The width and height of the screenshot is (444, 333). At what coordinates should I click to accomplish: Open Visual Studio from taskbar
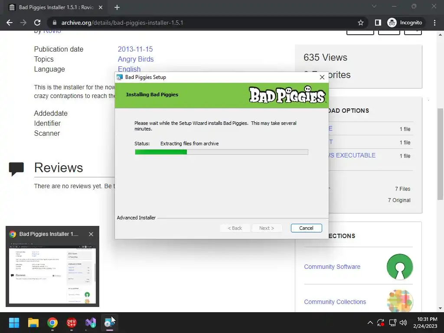click(91, 323)
